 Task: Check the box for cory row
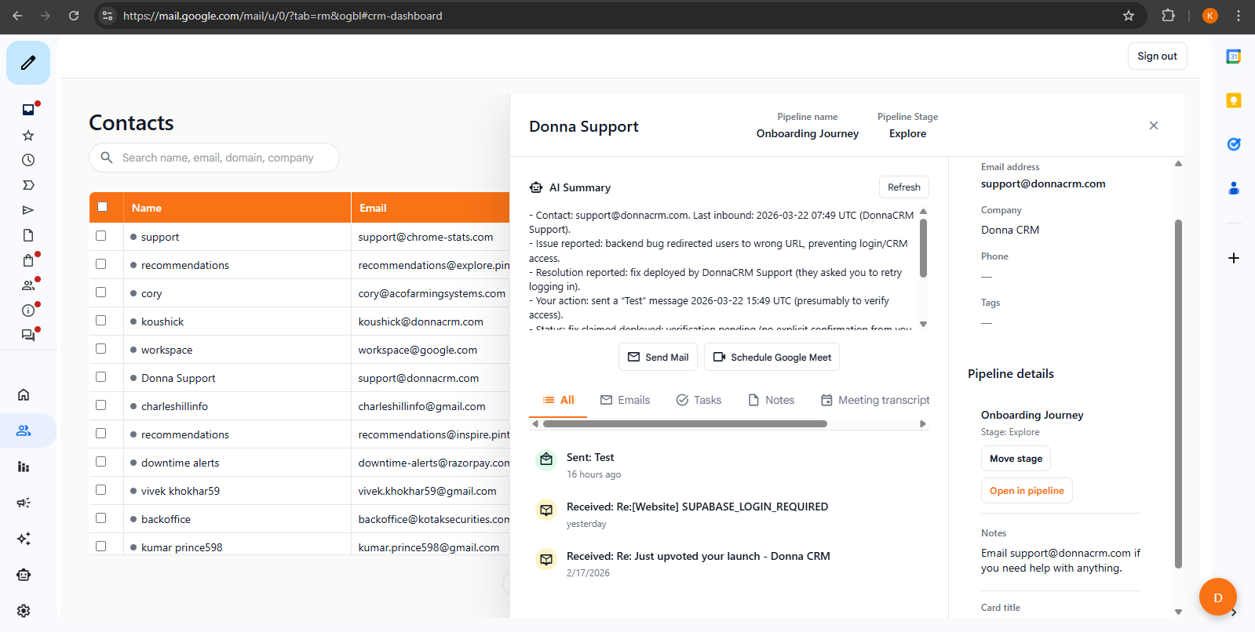[x=100, y=292]
